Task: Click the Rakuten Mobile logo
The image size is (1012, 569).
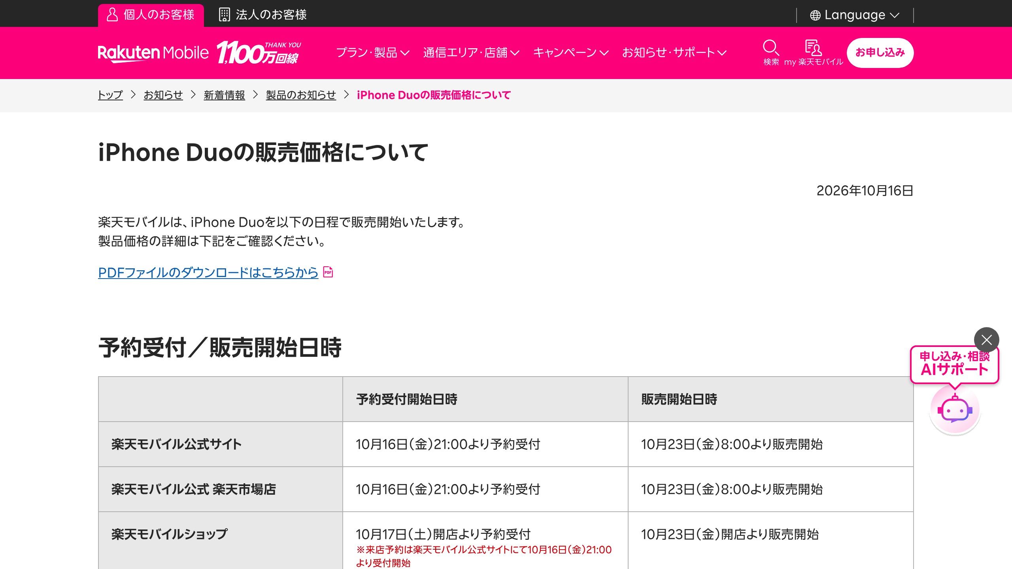Action: coord(153,53)
